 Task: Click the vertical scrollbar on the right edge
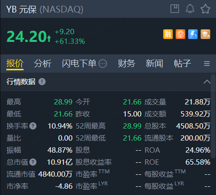click(x=213, y=116)
